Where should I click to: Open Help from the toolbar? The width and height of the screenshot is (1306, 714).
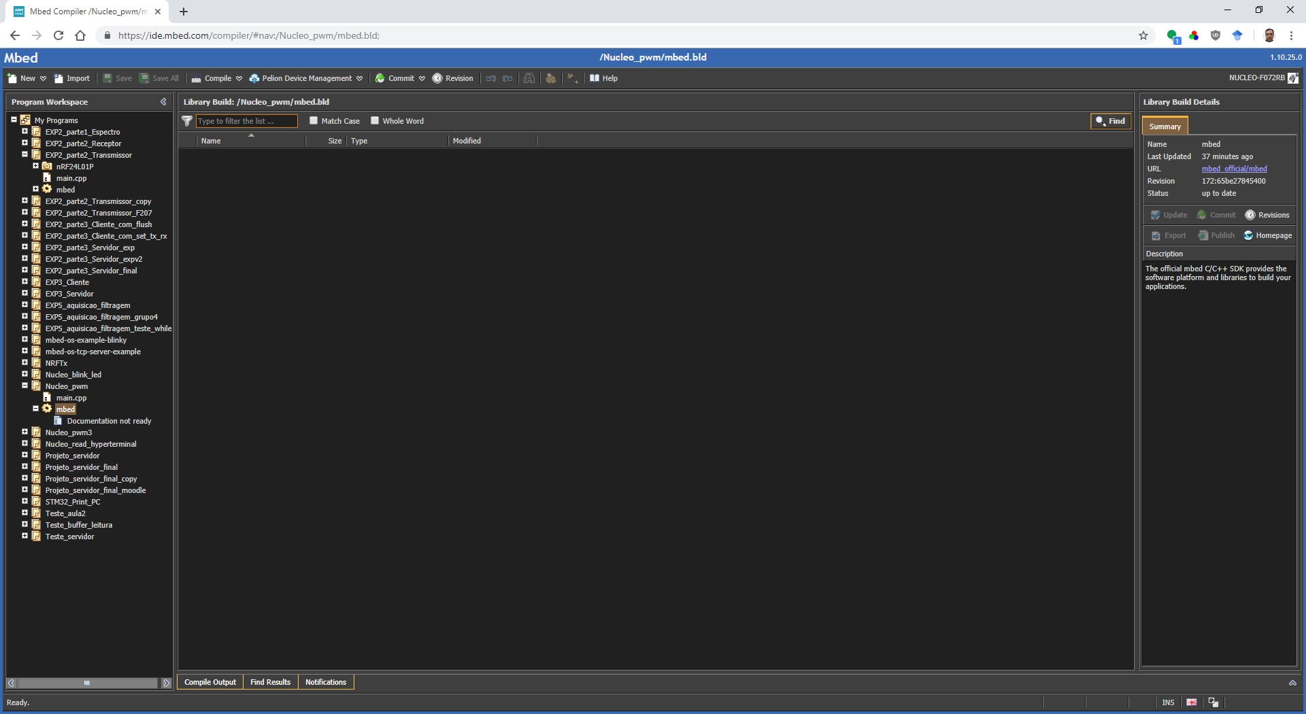[603, 78]
